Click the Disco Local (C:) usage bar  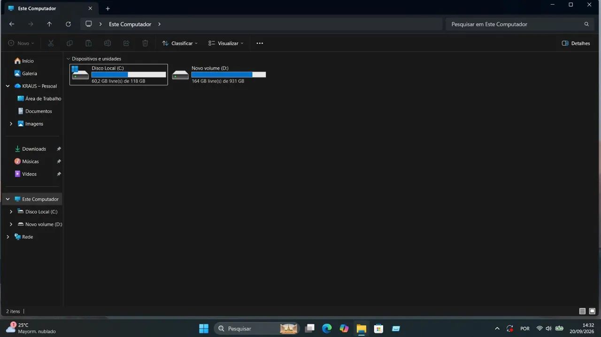pos(129,75)
